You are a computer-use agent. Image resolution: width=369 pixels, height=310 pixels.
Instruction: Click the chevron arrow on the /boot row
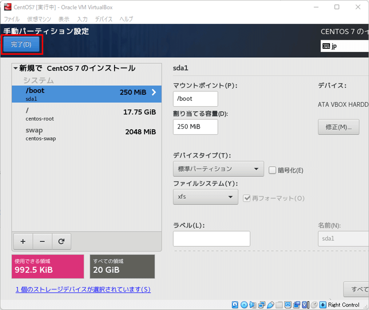click(x=154, y=92)
